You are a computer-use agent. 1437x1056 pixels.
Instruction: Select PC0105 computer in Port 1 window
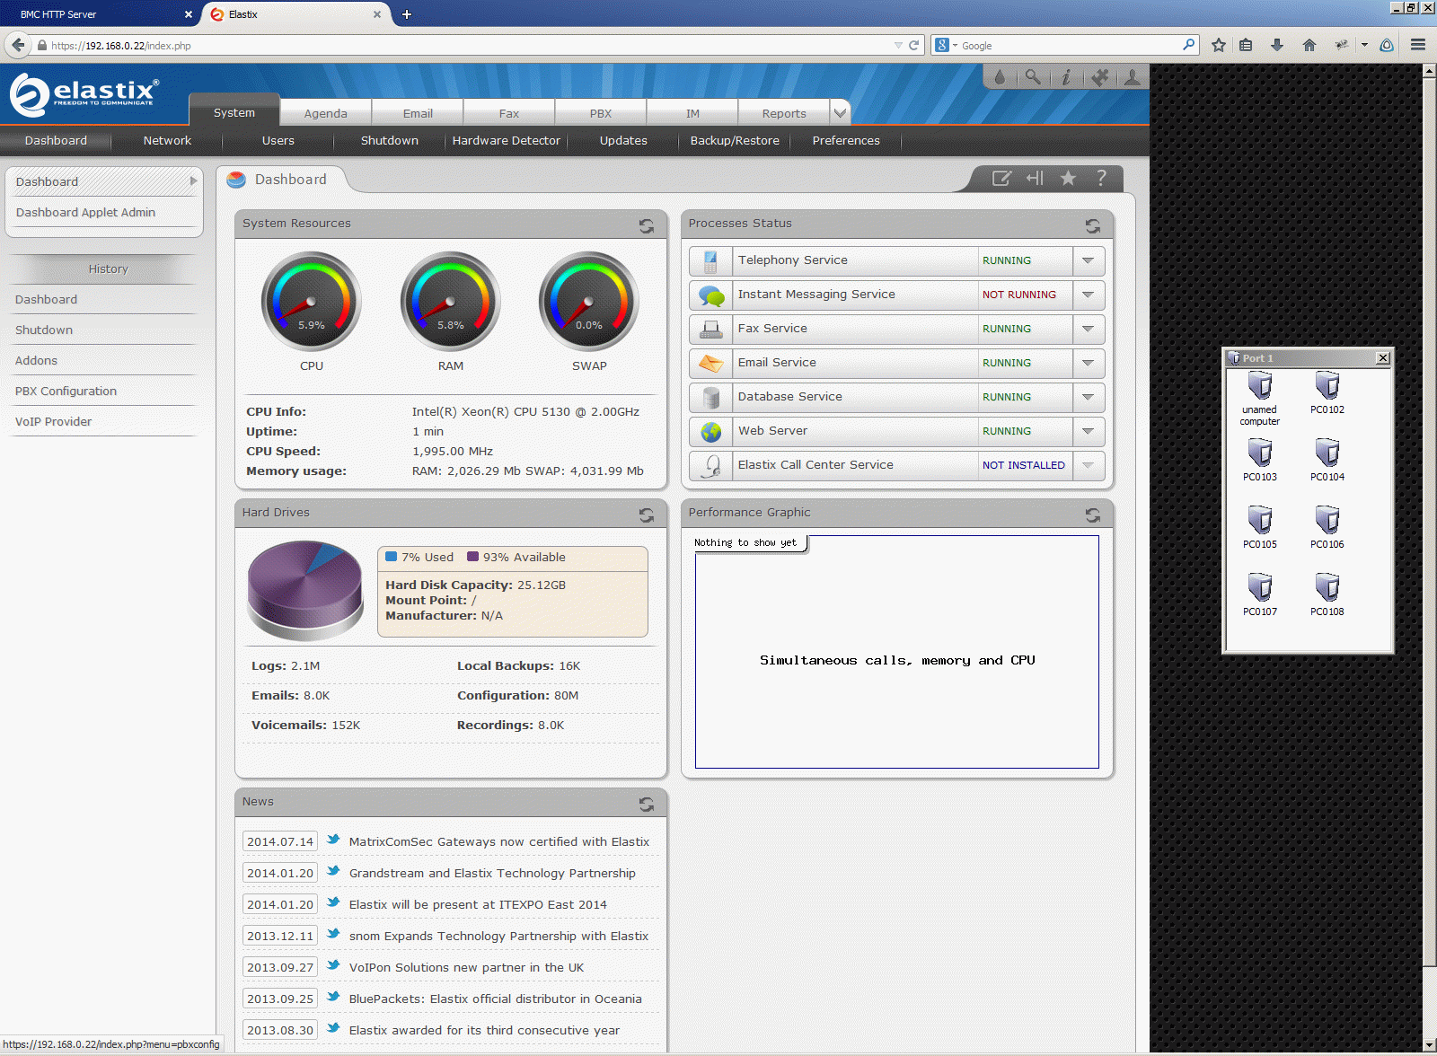pyautogui.click(x=1260, y=526)
